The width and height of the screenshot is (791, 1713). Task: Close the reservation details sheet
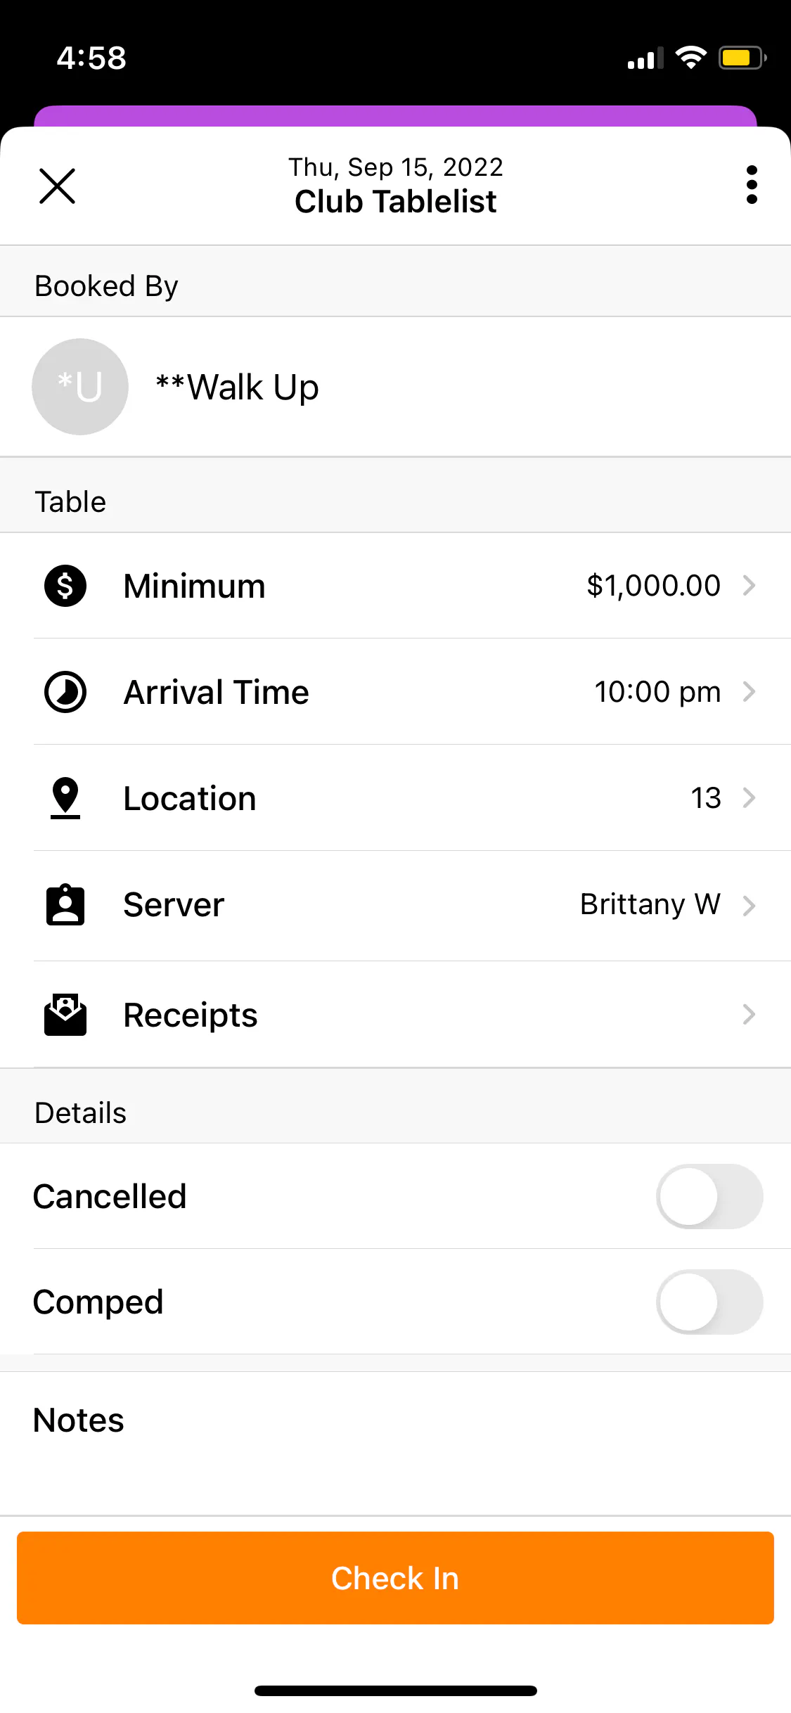coord(57,186)
